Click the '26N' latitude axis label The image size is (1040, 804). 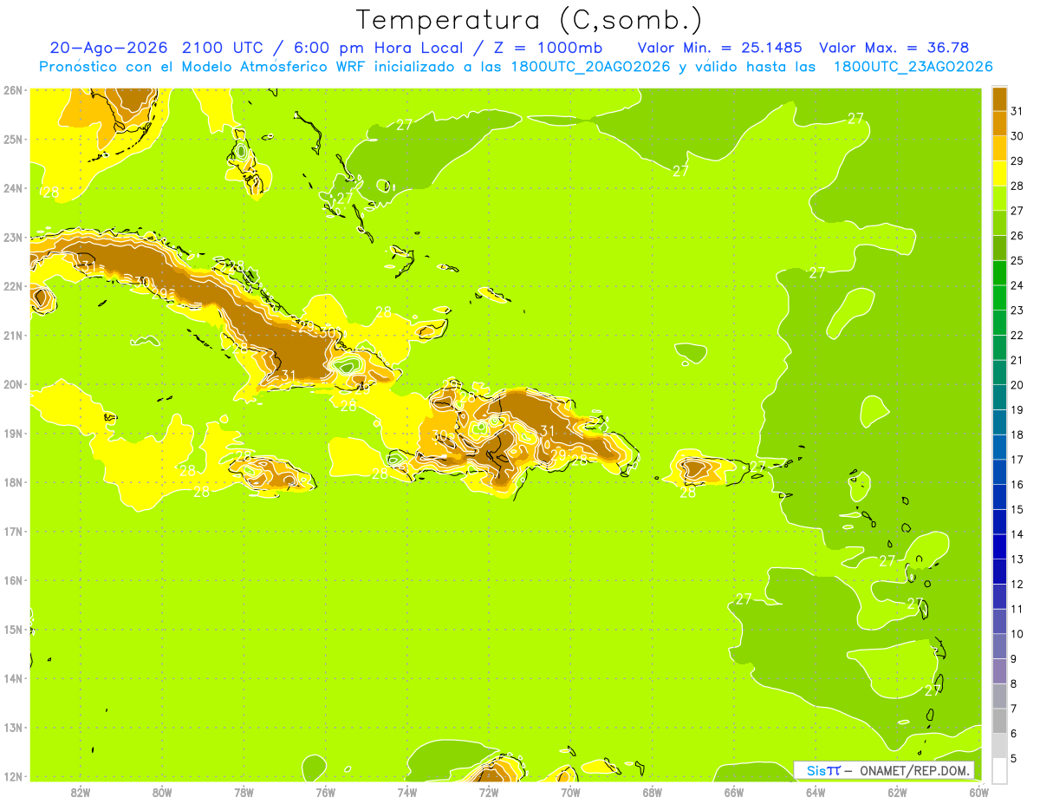(12, 90)
